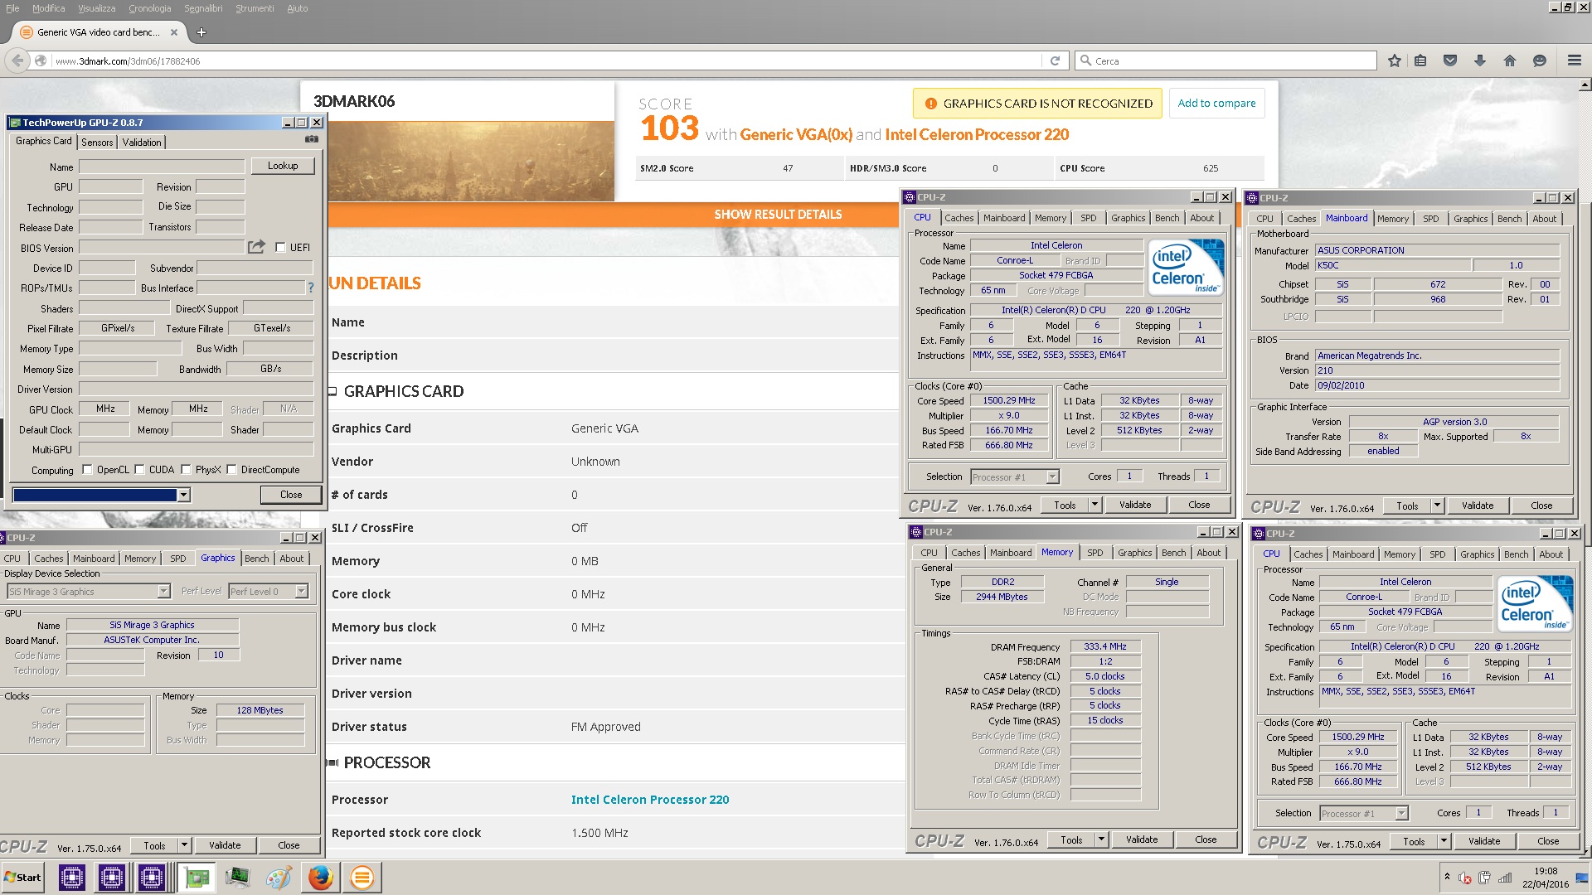This screenshot has width=1592, height=895.
Task: Open Bench tab in CPU-Z Graphics window
Action: pos(257,559)
